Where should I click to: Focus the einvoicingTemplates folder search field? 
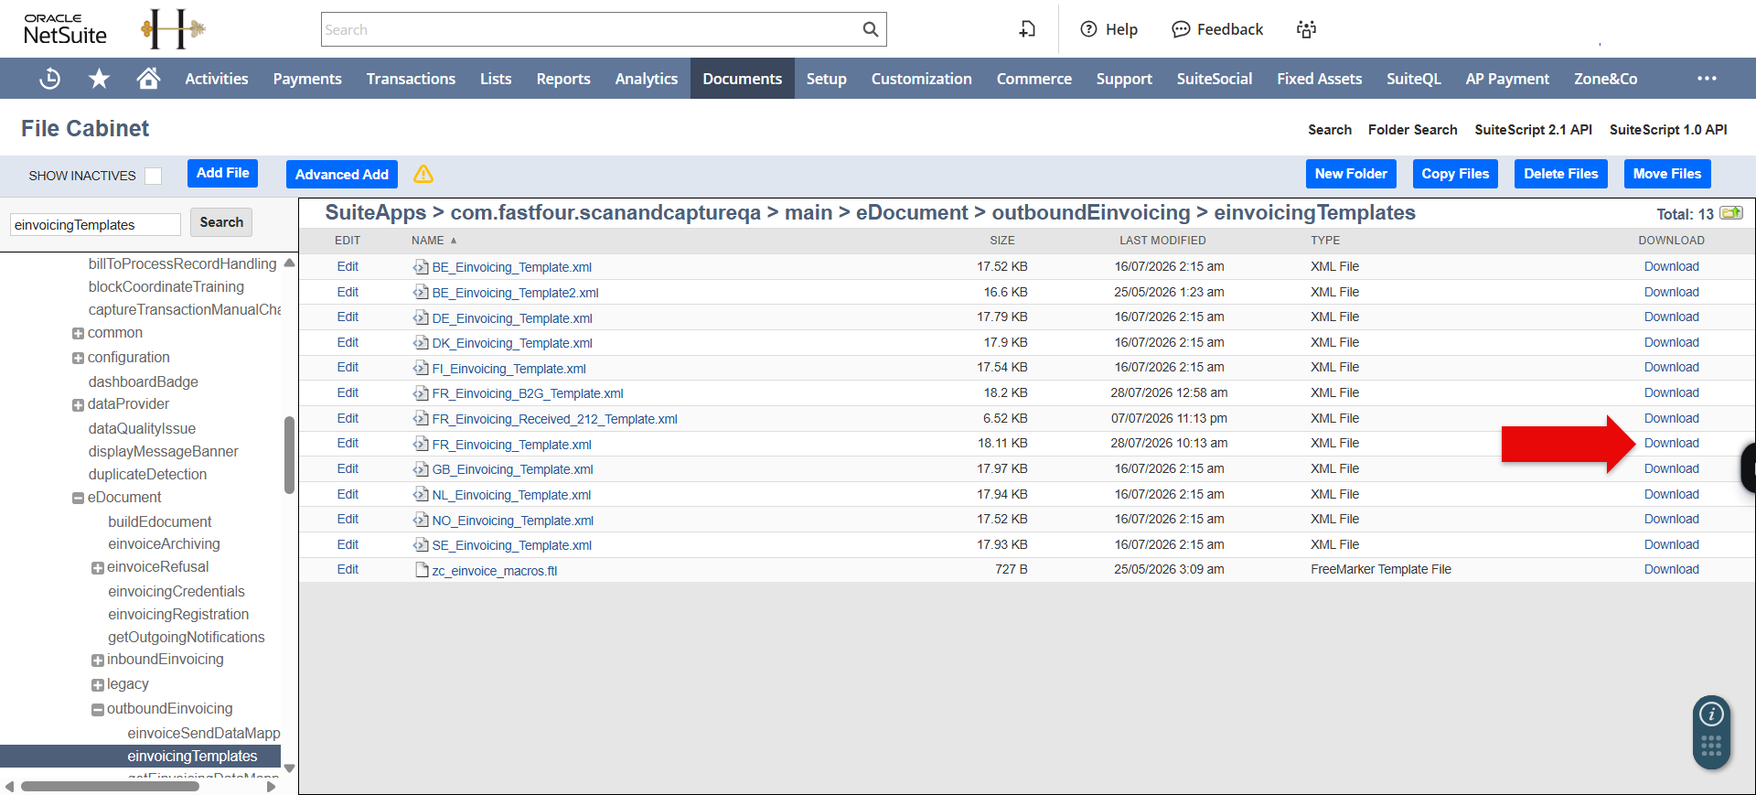pos(95,224)
